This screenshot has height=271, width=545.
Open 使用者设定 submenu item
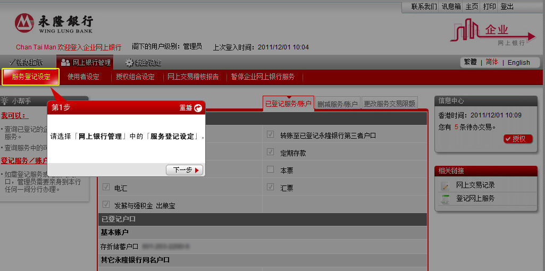(83, 77)
